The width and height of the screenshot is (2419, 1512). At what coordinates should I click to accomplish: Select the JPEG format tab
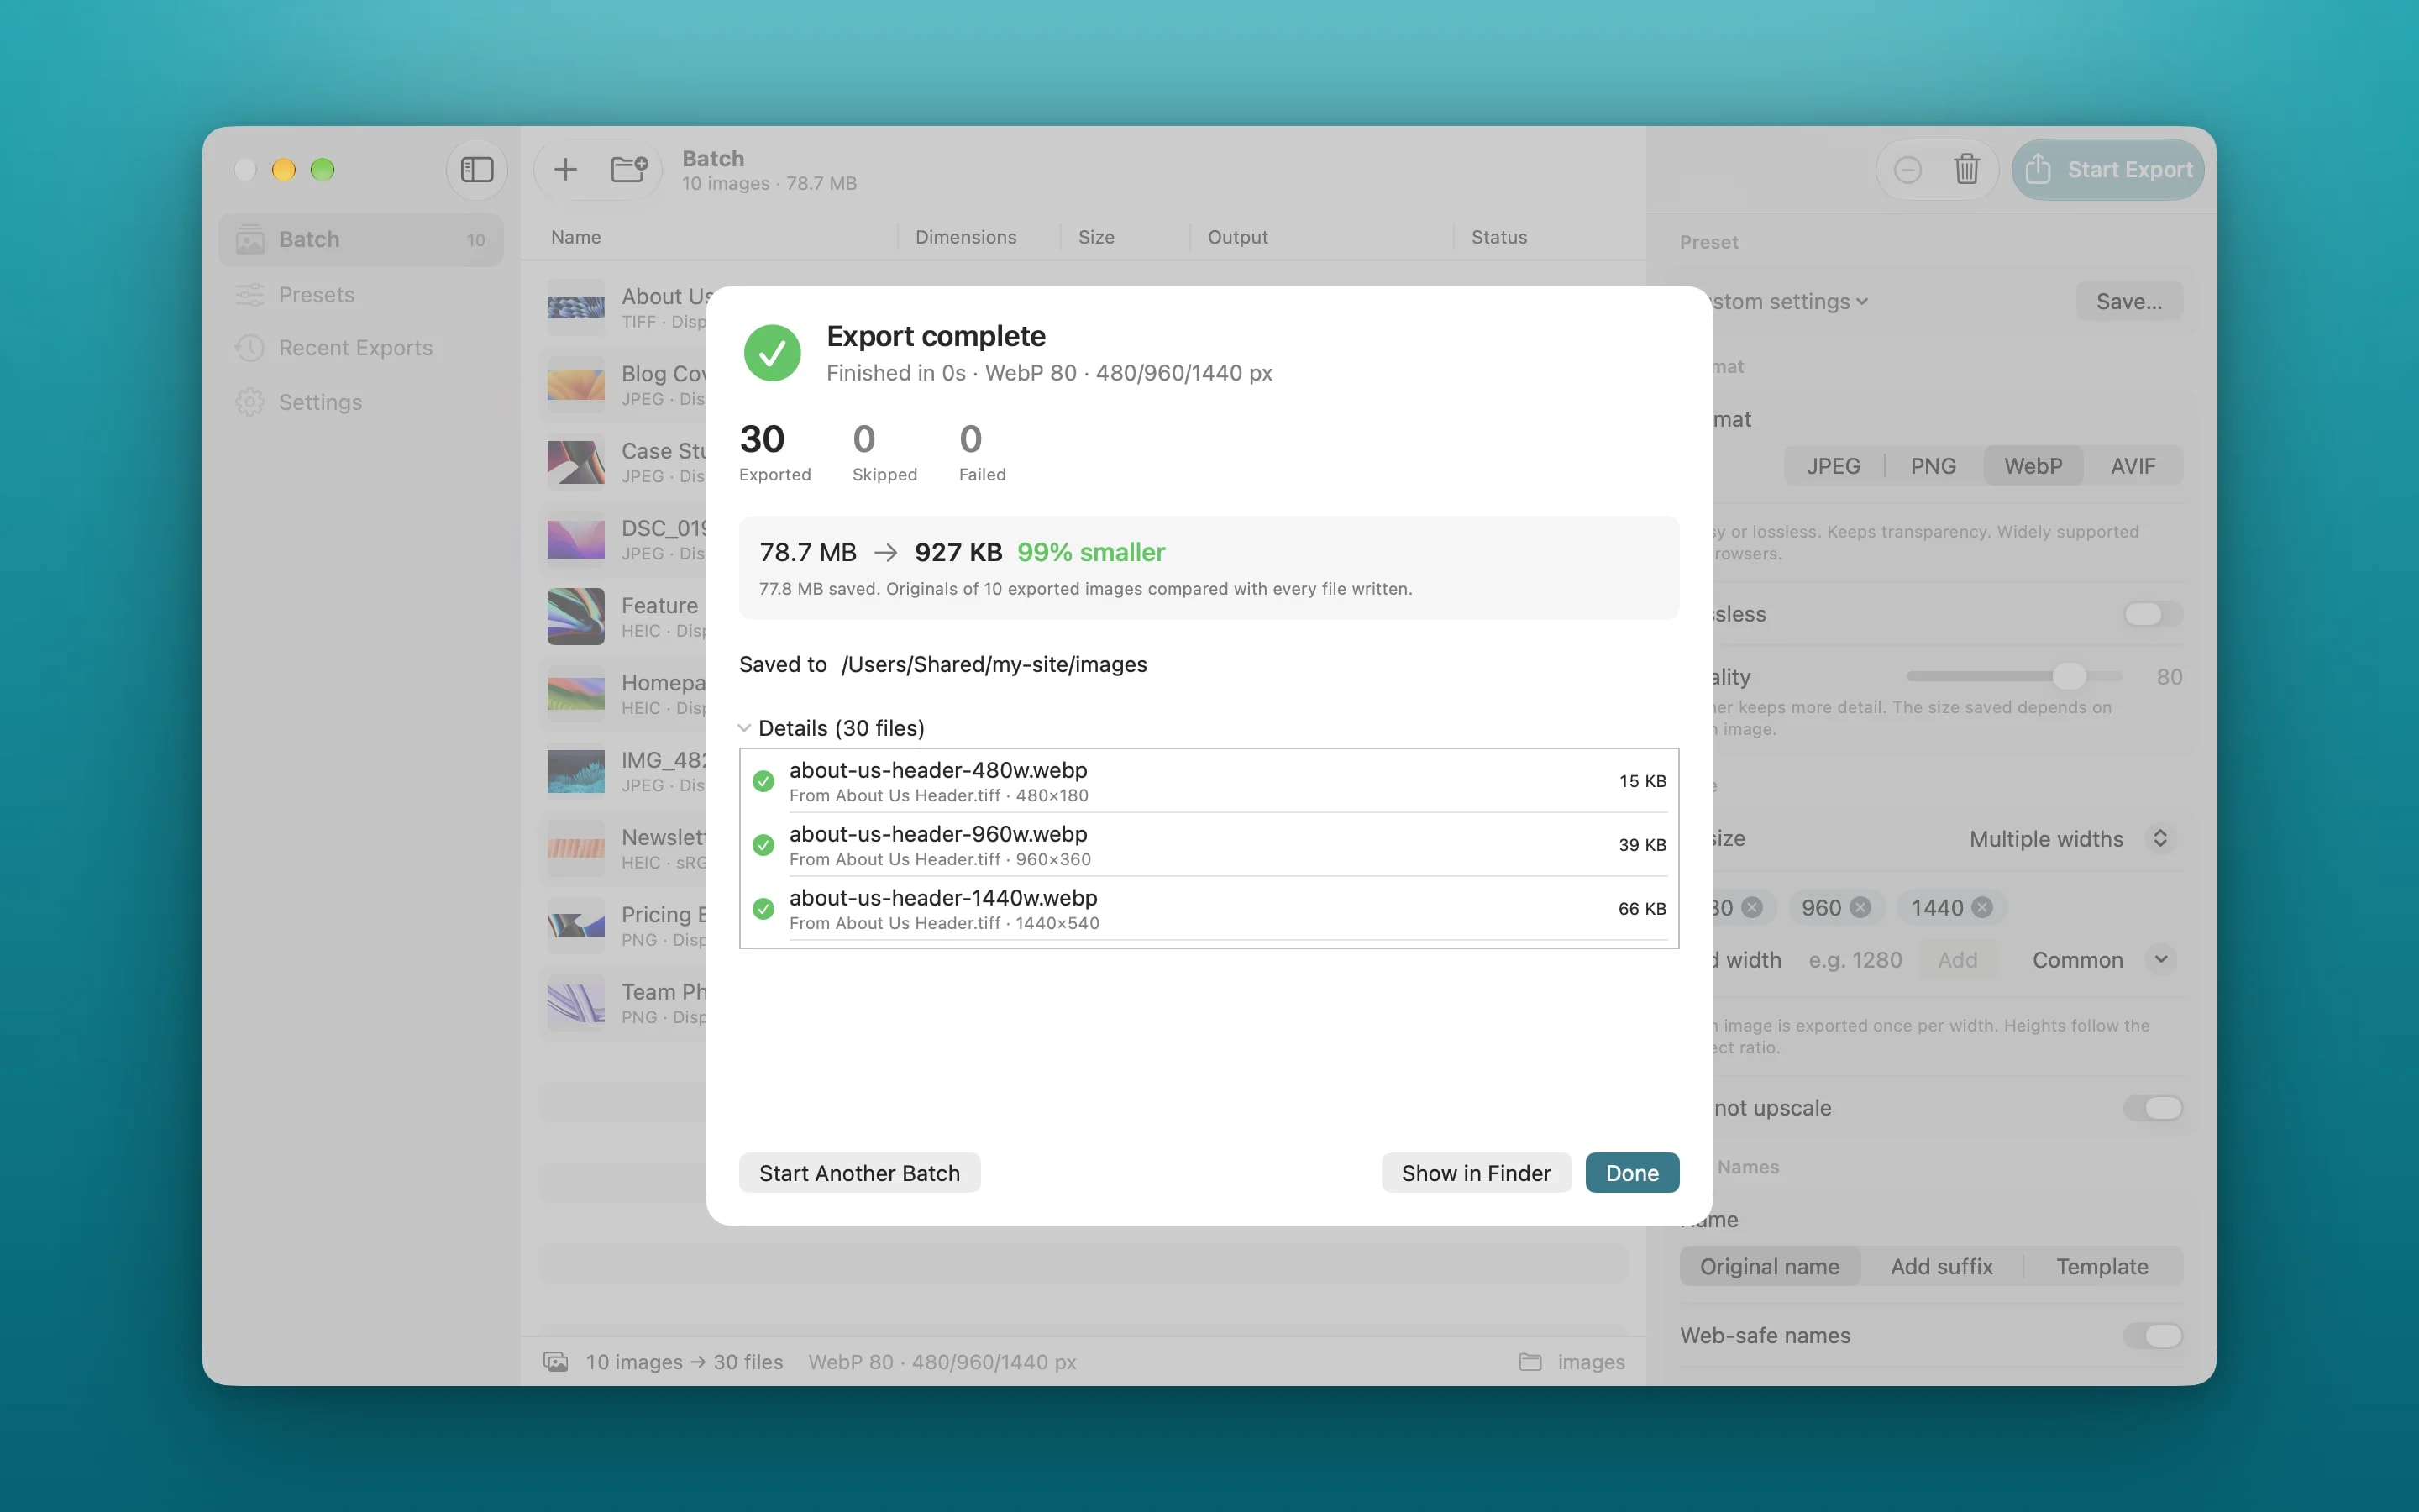click(x=1834, y=466)
